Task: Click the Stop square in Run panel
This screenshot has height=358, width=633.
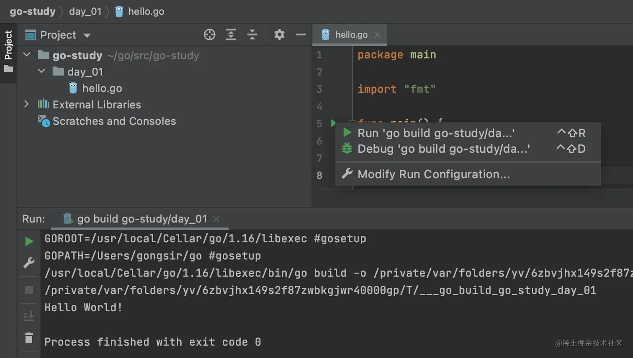Action: point(29,290)
